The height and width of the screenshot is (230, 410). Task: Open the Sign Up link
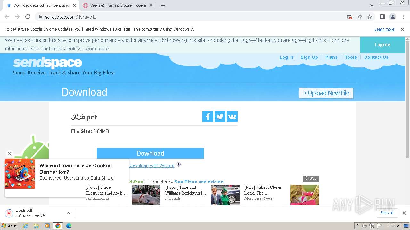click(x=309, y=57)
